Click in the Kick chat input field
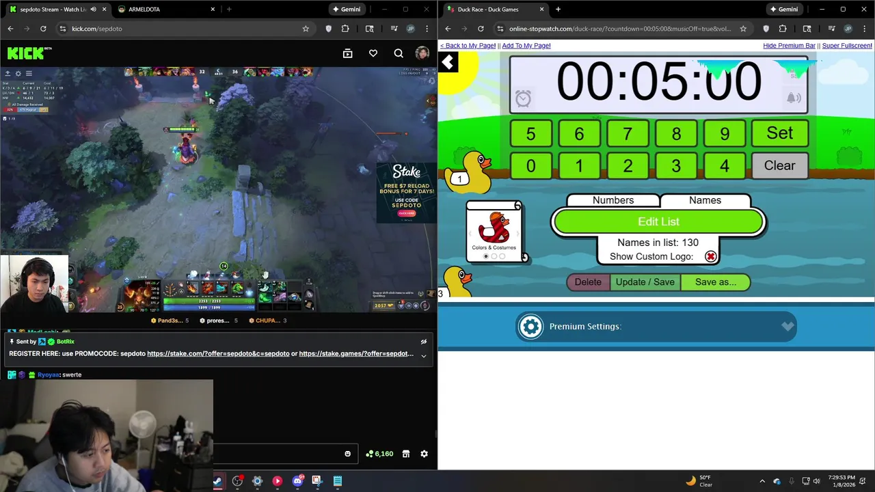The height and width of the screenshot is (492, 875). click(x=280, y=454)
